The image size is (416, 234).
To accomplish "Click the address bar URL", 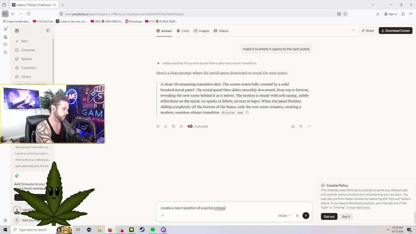I will [x=124, y=14].
